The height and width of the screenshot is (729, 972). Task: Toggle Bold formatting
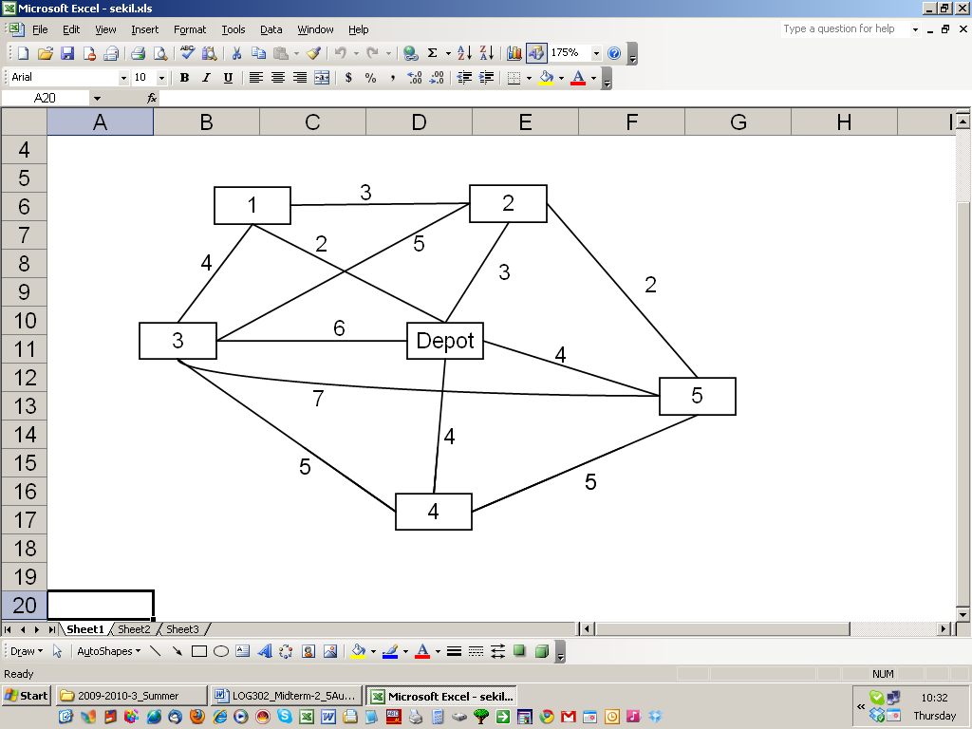tap(183, 78)
